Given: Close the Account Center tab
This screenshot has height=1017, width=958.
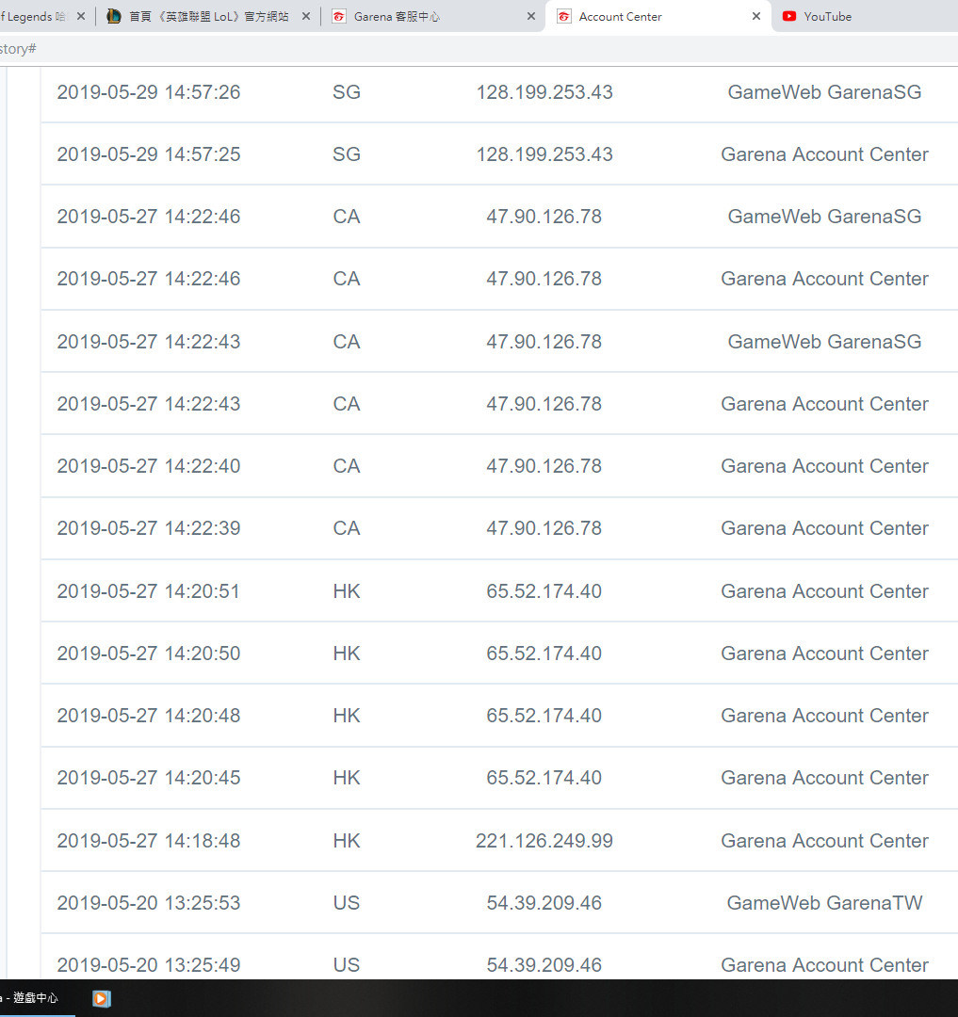Looking at the screenshot, I should 756,16.
